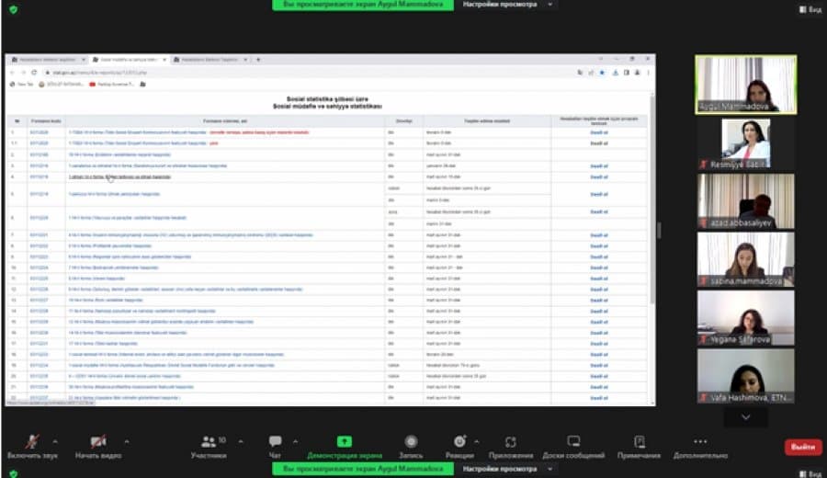827x478 pixels.
Task: Click Daxil ol link in table row 3
Action: click(598, 165)
